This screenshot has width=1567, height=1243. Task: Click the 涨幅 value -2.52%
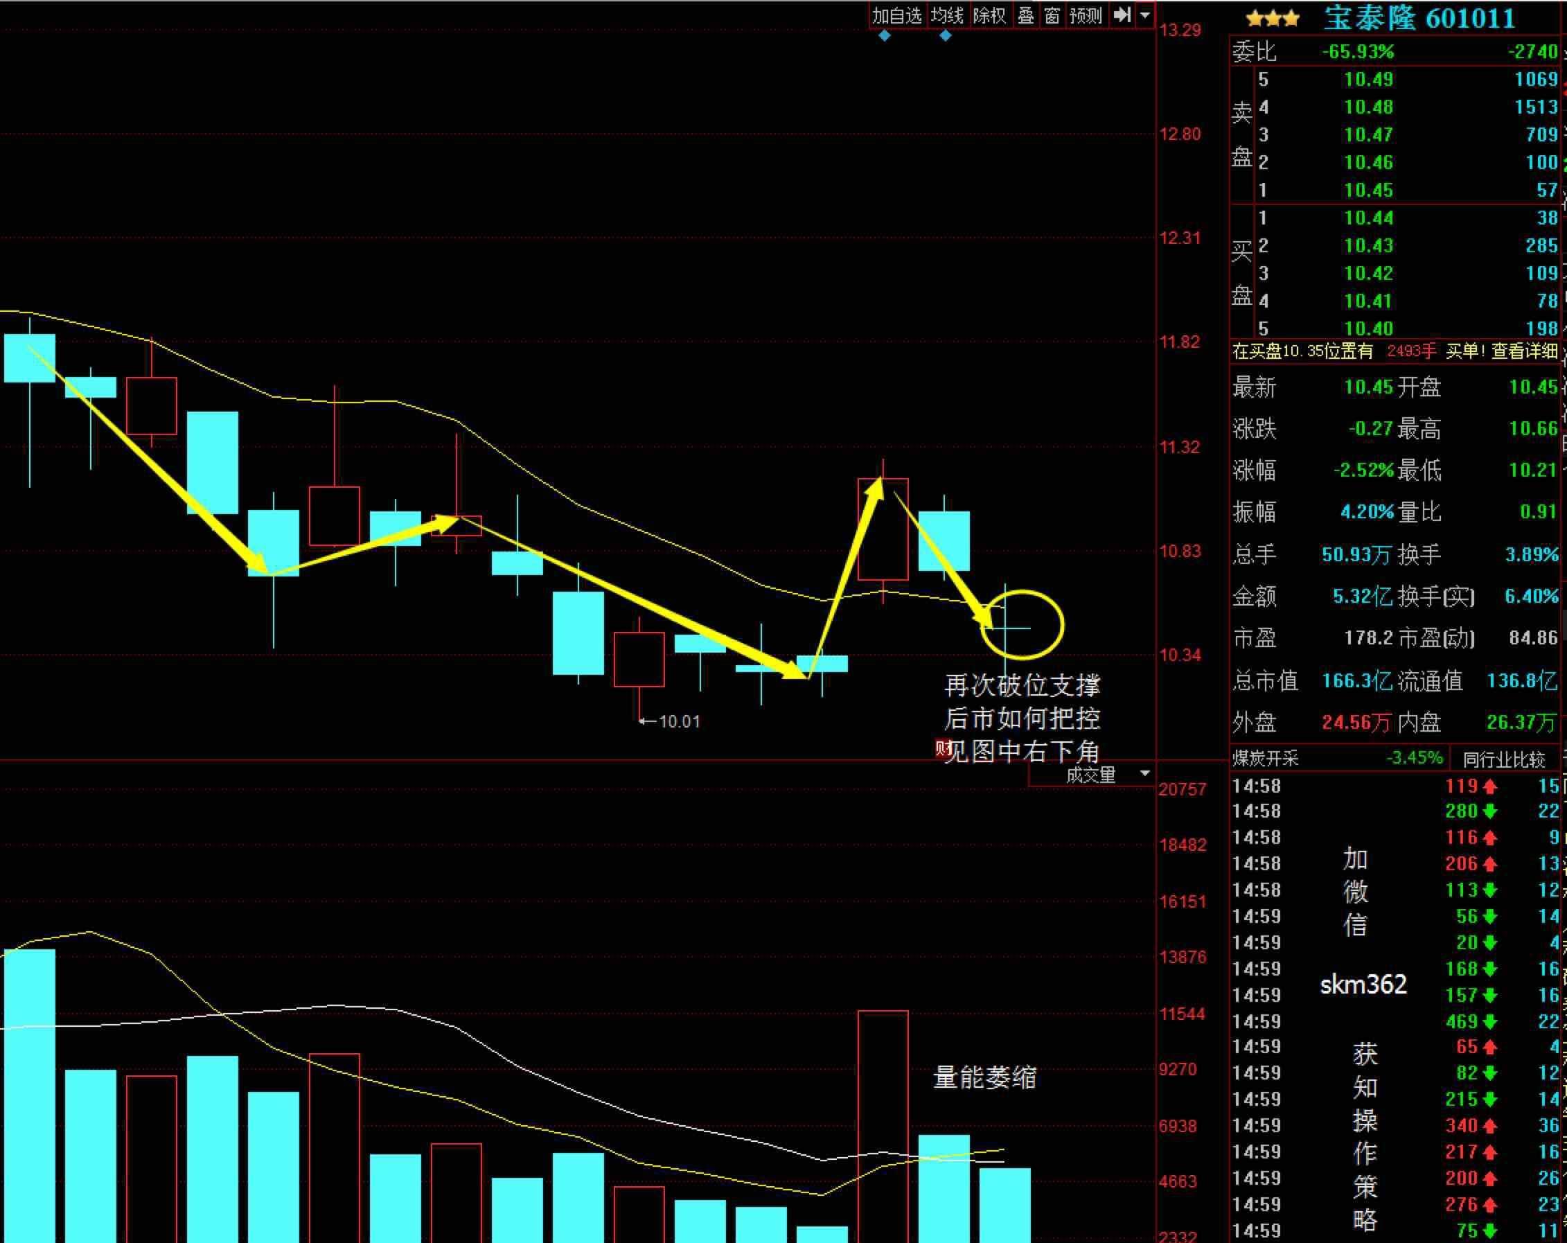[1363, 470]
